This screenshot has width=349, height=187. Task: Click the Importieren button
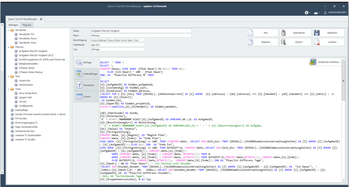coord(295,33)
